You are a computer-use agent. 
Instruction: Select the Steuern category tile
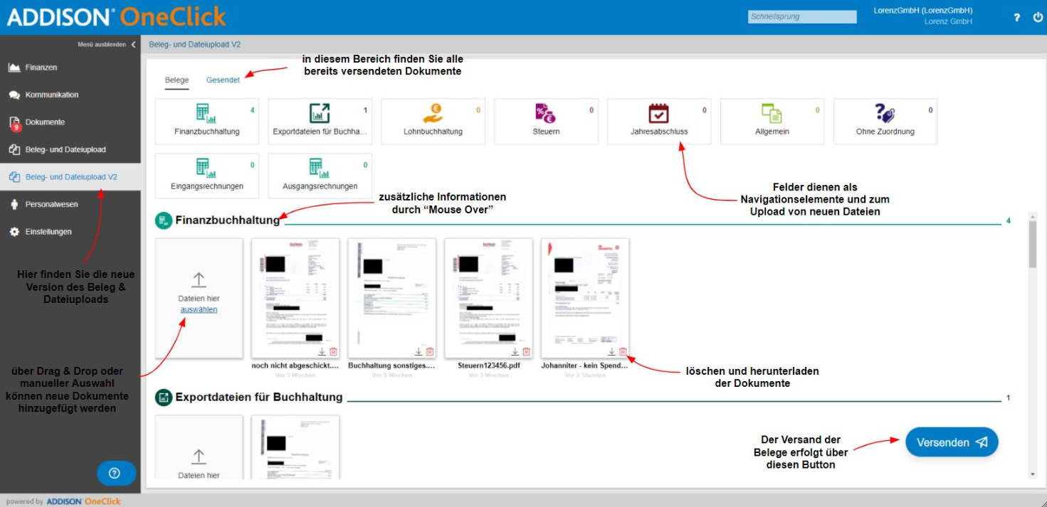click(546, 122)
